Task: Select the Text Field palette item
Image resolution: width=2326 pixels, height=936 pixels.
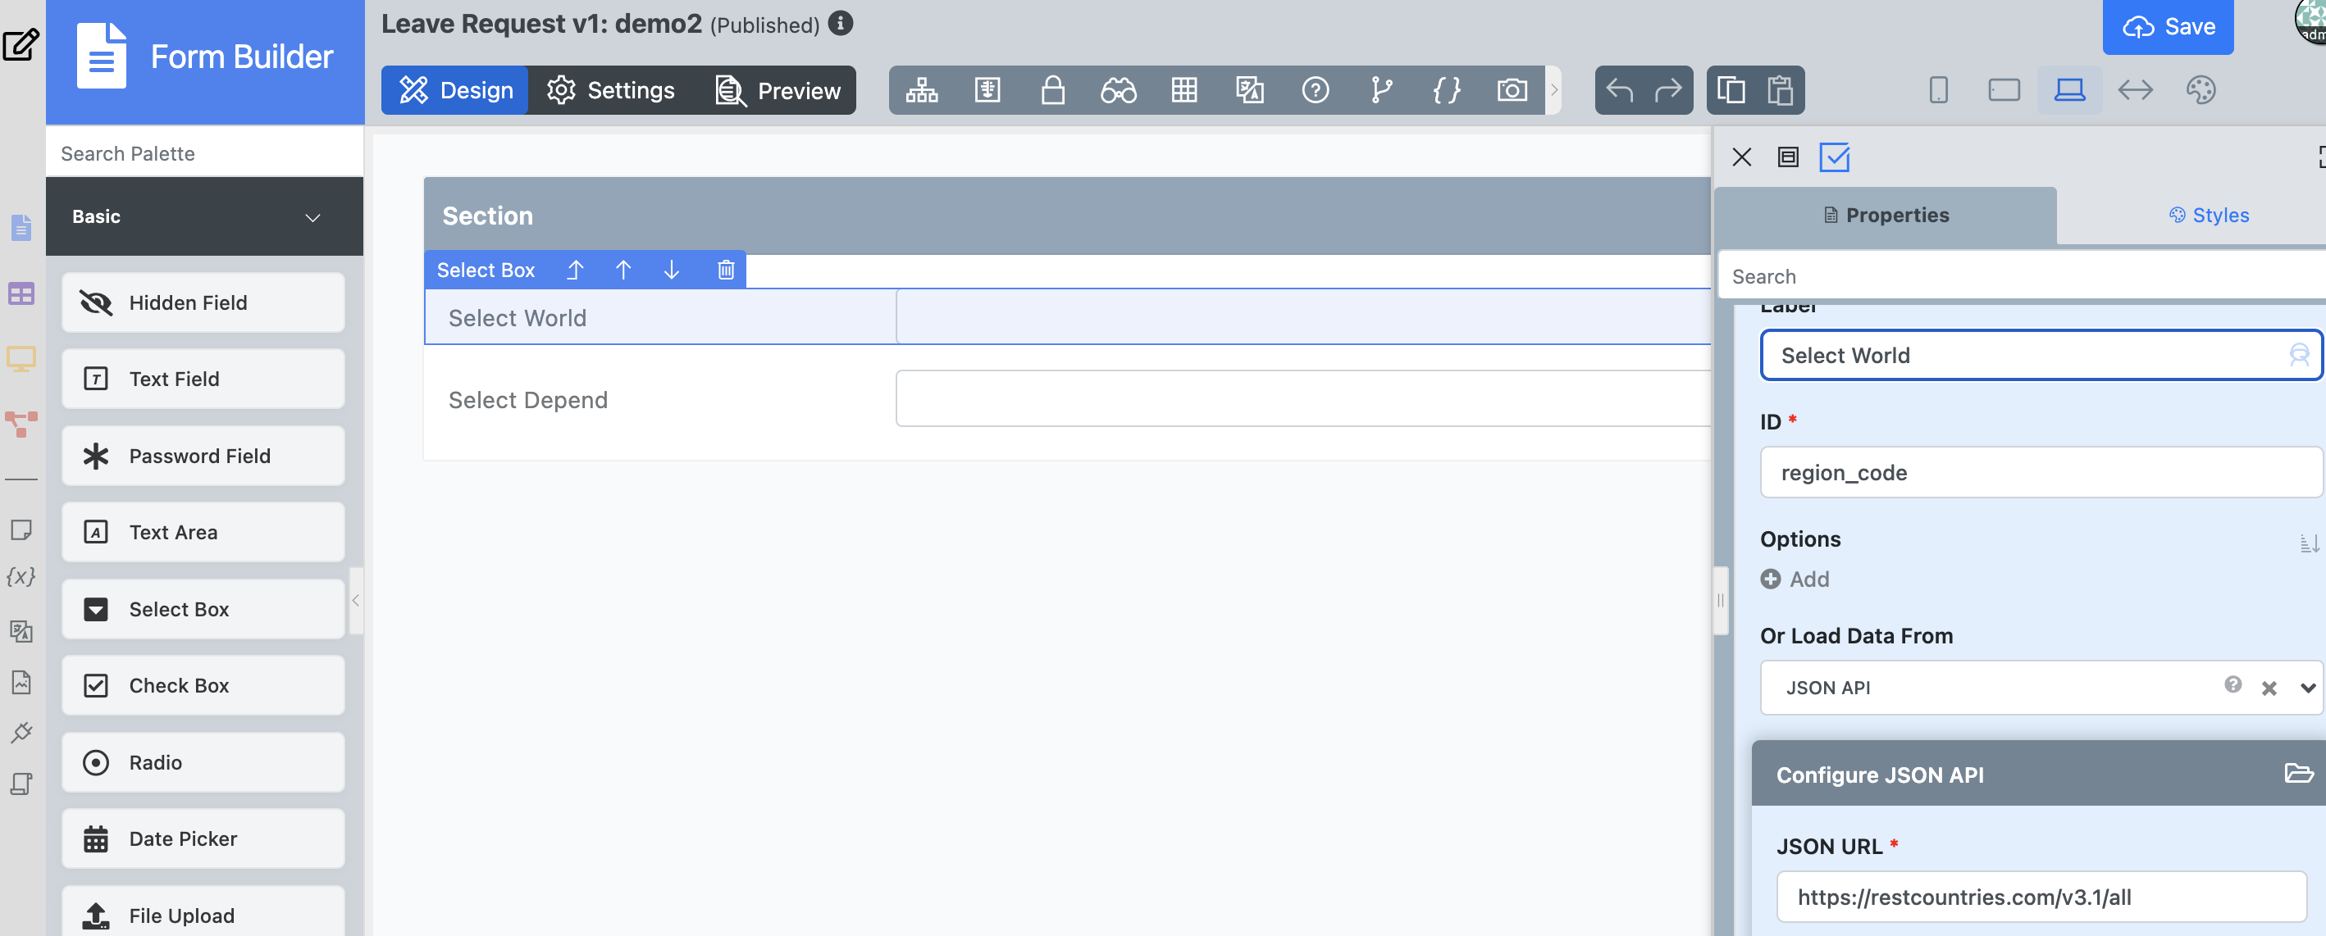Action: tap(203, 379)
